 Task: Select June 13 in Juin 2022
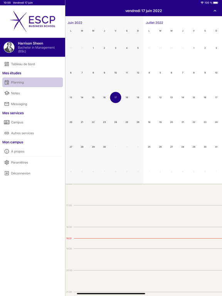(71, 98)
